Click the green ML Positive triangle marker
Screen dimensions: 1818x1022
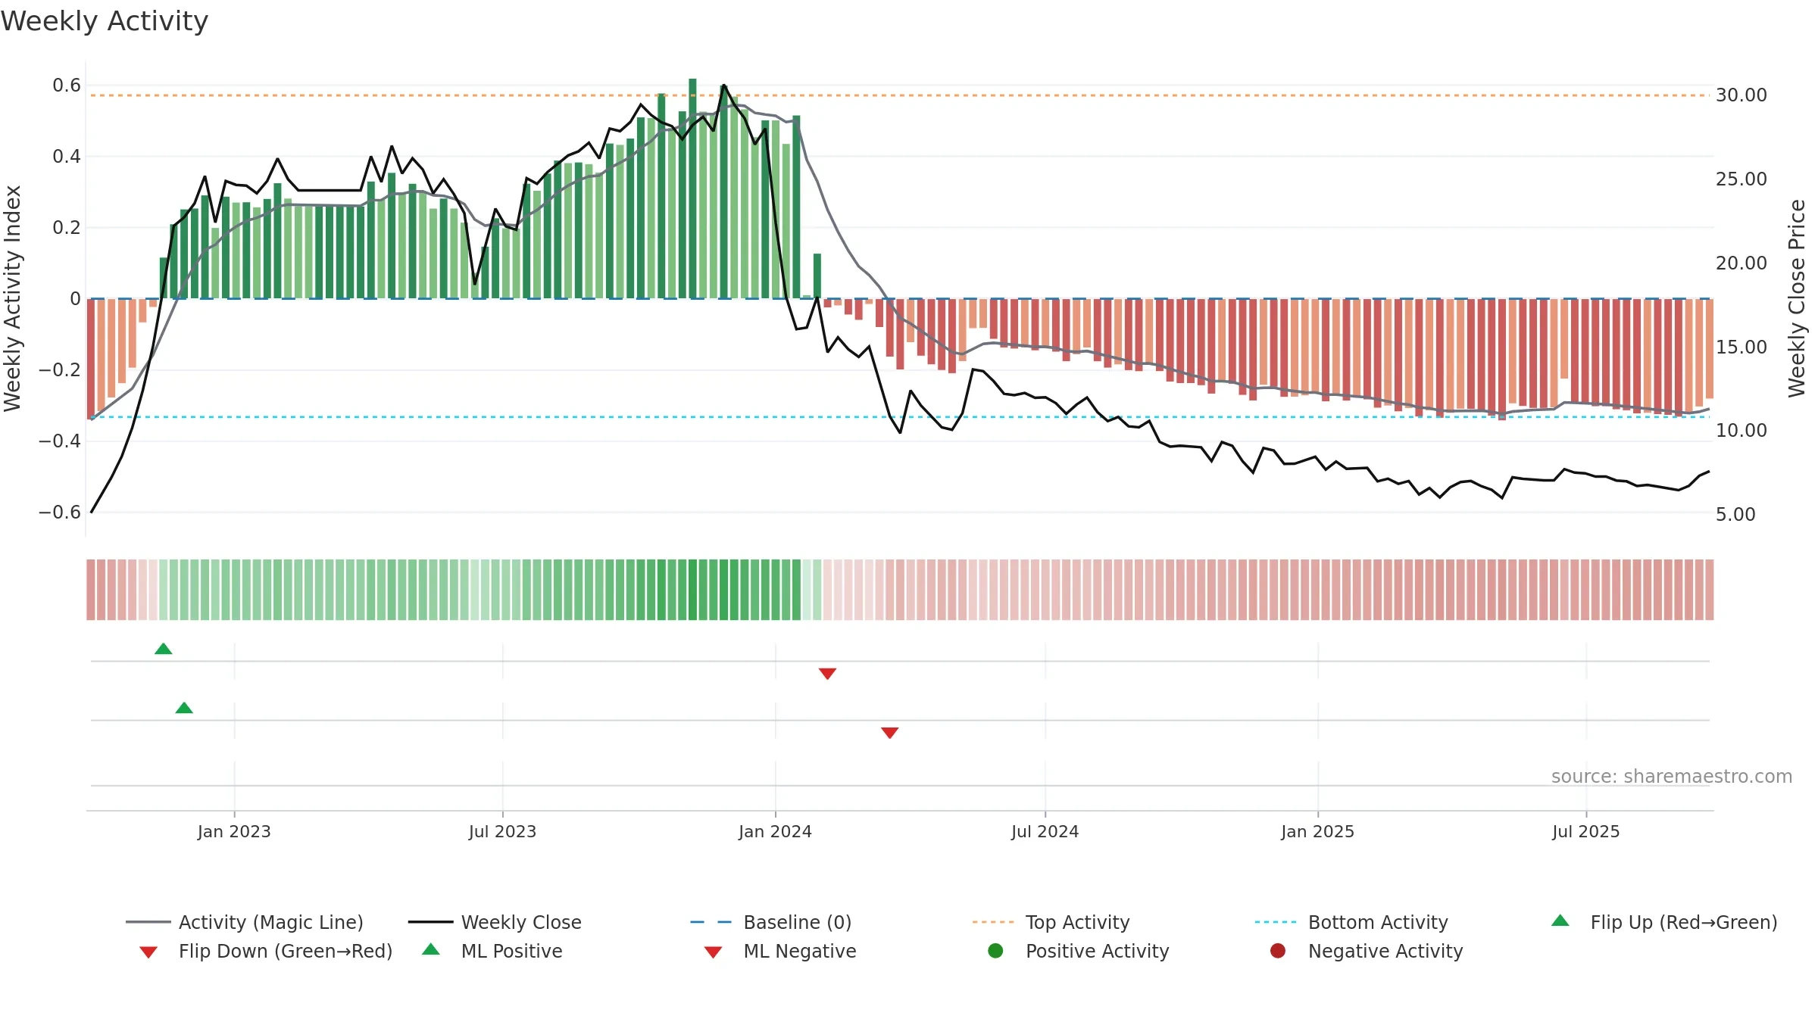tap(184, 708)
